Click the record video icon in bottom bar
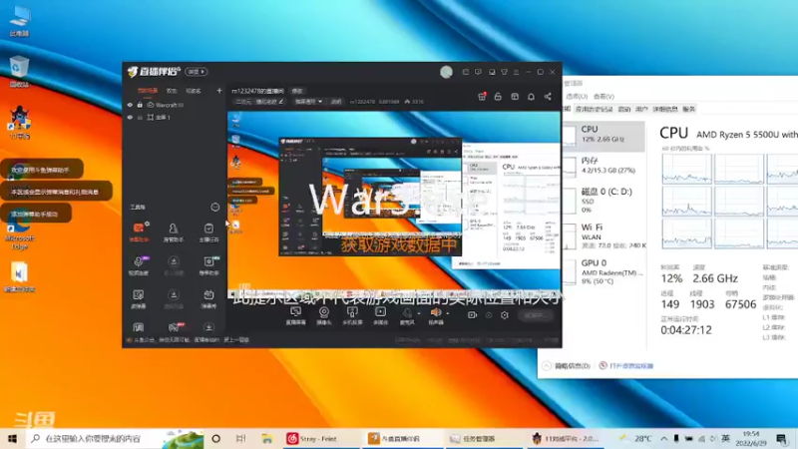Screen dimensions: 798x449 [x=472, y=315]
